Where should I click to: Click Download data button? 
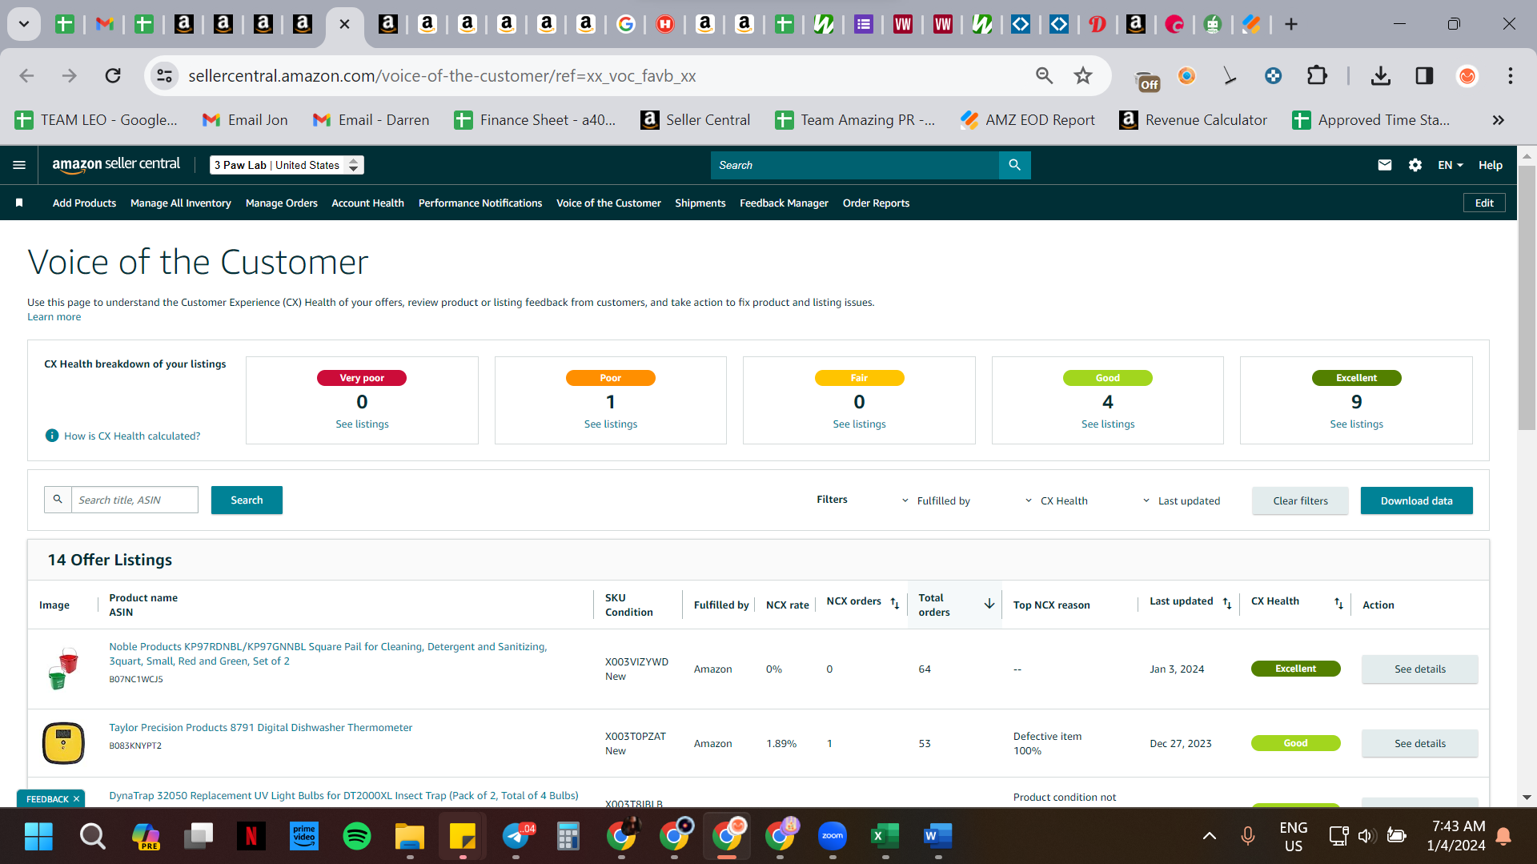pyautogui.click(x=1416, y=500)
